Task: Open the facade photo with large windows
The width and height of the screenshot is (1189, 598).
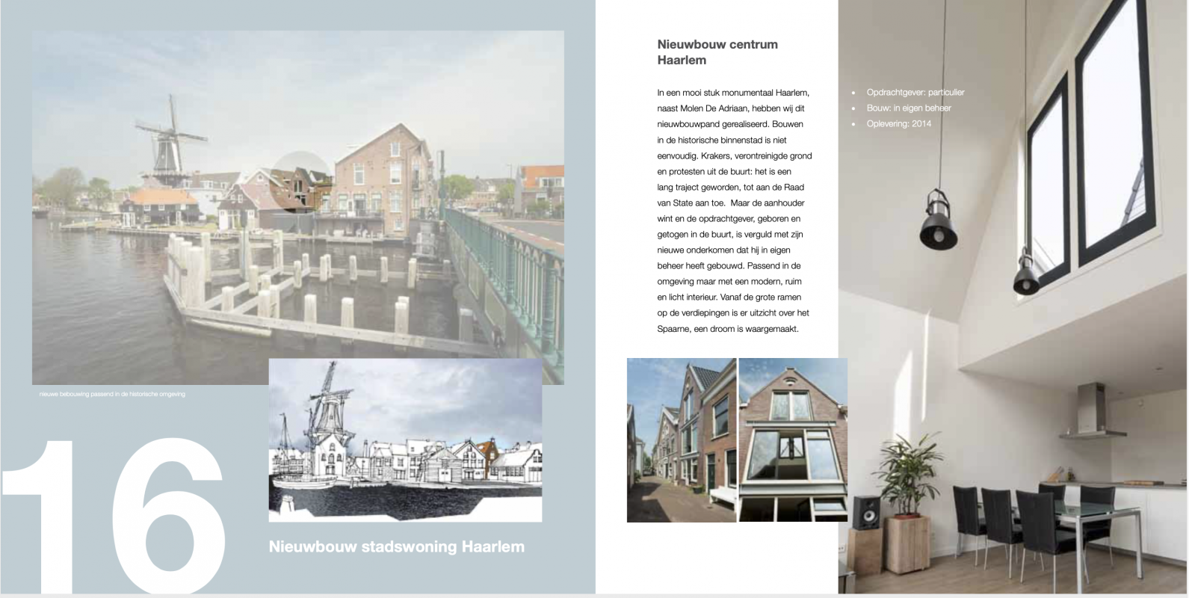Action: [792, 440]
